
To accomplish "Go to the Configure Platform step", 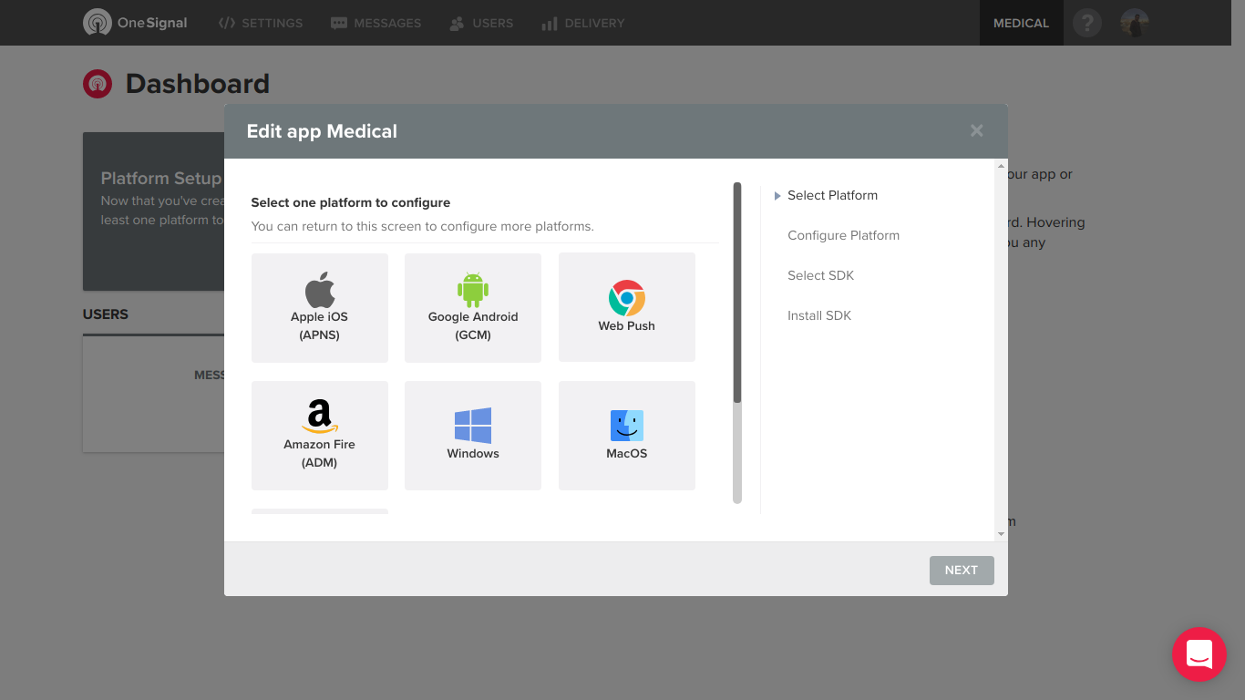I will tap(843, 235).
